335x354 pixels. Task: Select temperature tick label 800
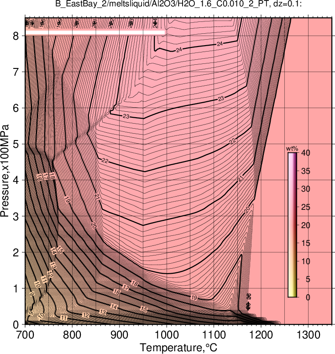click(x=72, y=334)
